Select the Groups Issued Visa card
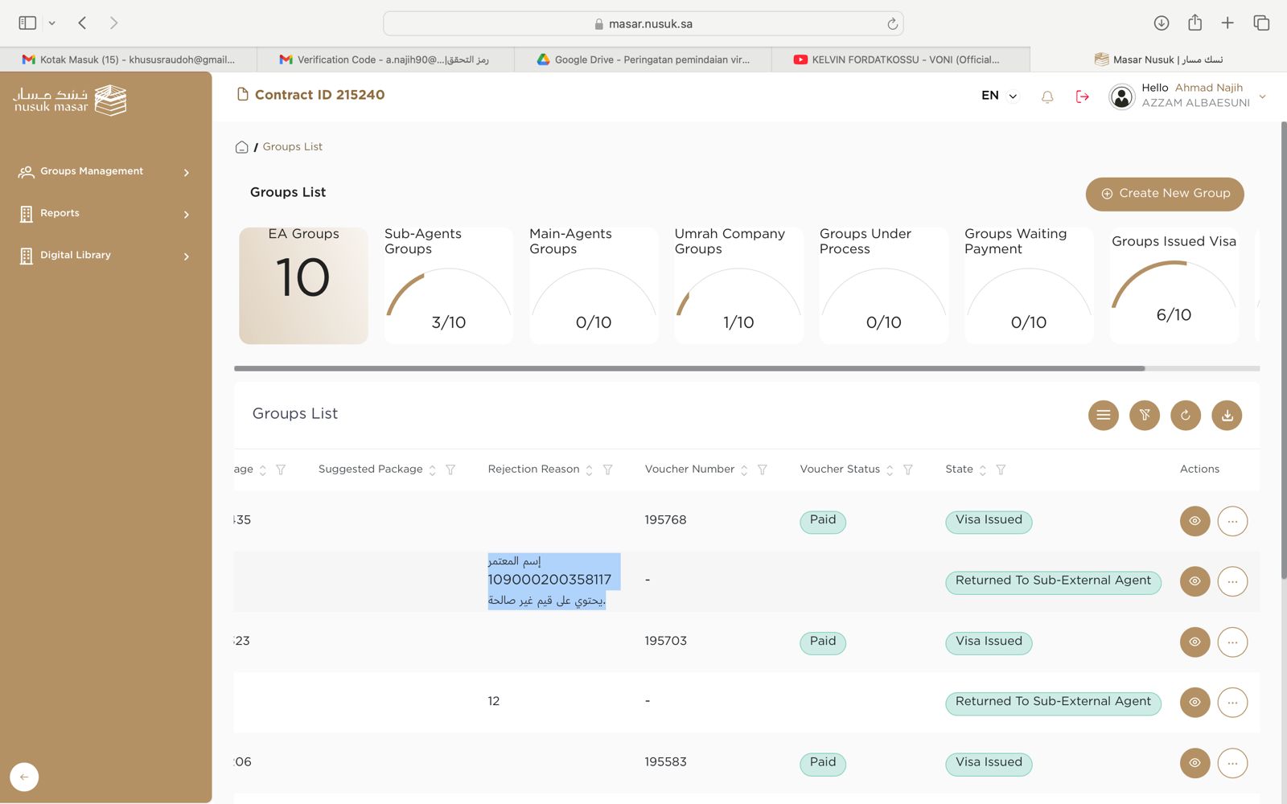The image size is (1287, 804). click(1174, 285)
